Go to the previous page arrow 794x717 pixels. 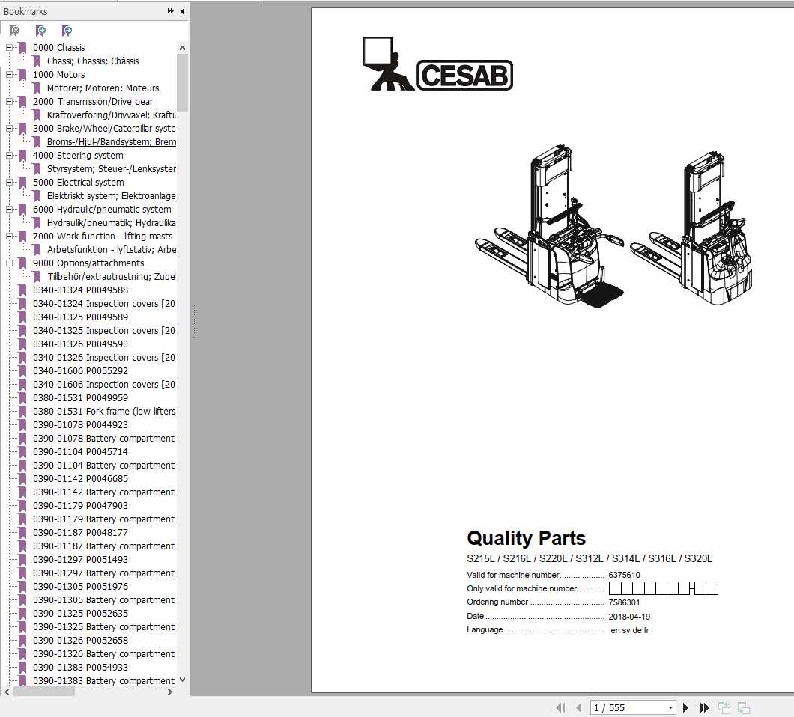[579, 707]
